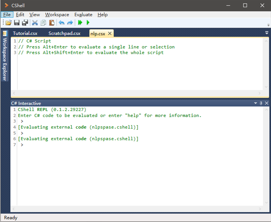Redo the last edit
271x222 pixels.
(x=70, y=22)
